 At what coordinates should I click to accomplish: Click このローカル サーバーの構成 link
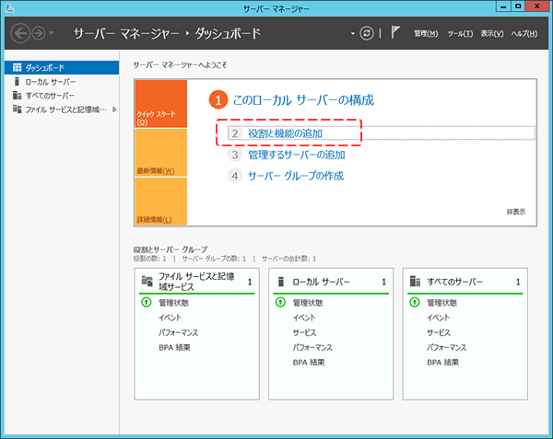point(303,100)
